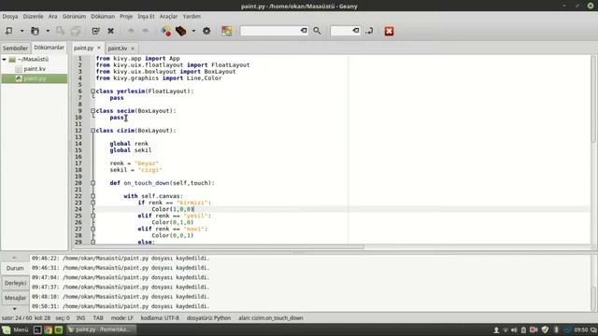Fold the class secim code block
The height and width of the screenshot is (336, 598).
93,111
